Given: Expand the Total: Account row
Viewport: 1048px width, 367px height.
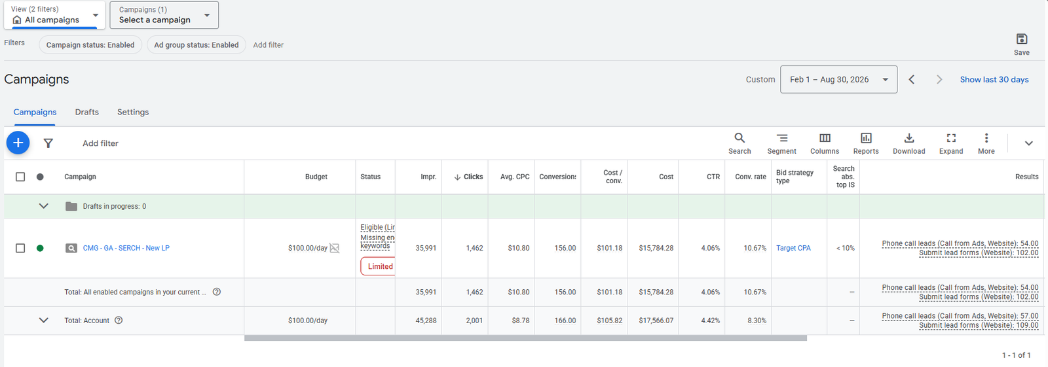Looking at the screenshot, I should tap(44, 321).
